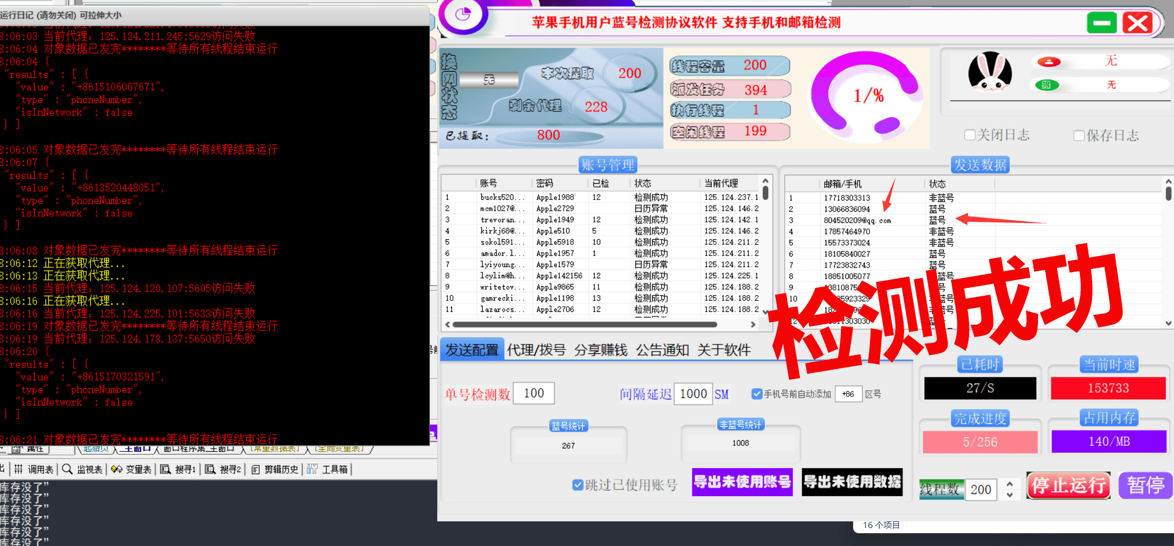The image size is (1174, 546).
Task: Open the 监视表 panel
Action: pyautogui.click(x=82, y=469)
